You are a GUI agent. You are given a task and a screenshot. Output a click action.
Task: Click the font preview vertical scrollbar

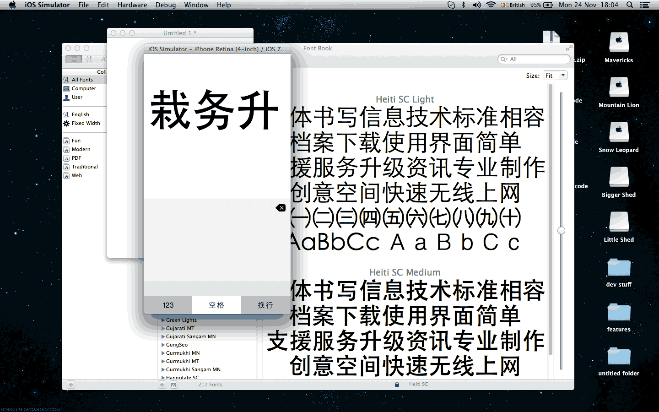tap(551, 220)
